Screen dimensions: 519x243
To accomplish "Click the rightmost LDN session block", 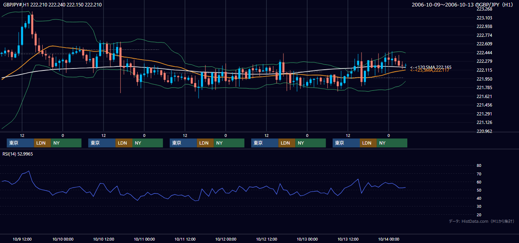I will [x=368, y=143].
